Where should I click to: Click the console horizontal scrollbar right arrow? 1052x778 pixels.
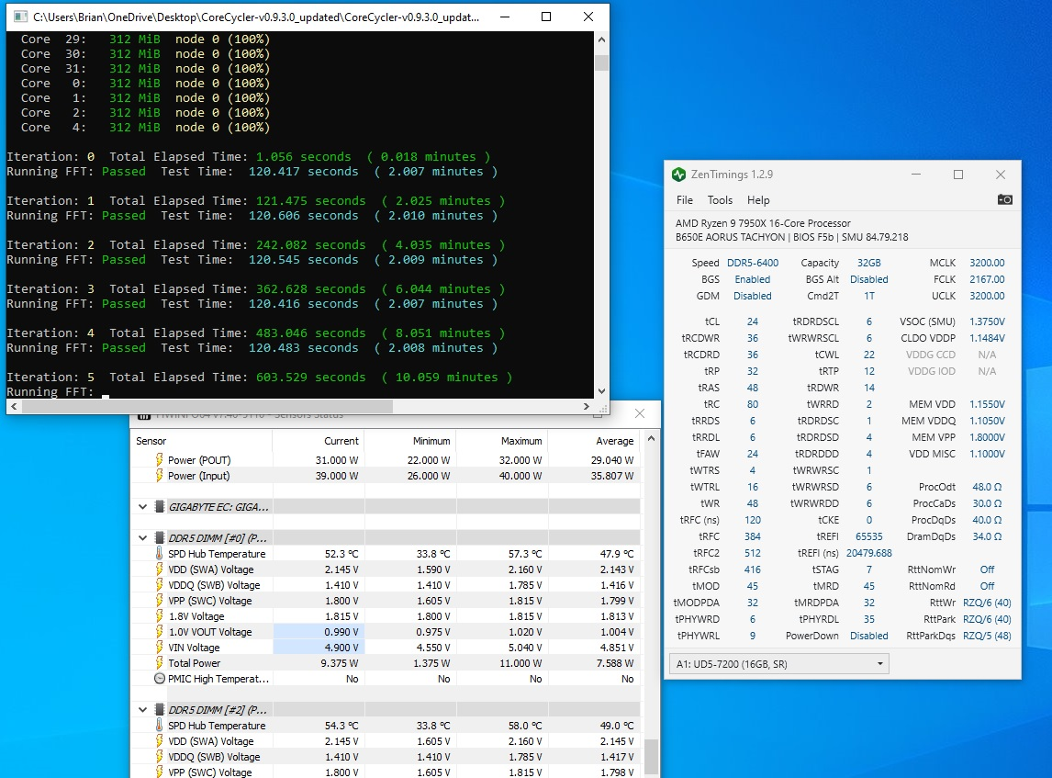click(x=587, y=406)
